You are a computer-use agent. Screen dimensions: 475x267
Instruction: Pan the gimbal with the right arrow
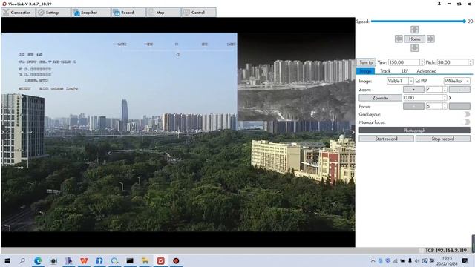point(430,39)
